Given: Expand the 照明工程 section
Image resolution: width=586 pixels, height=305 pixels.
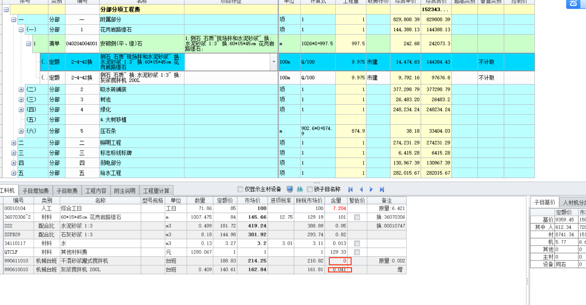Looking at the screenshot, I should (14, 143).
